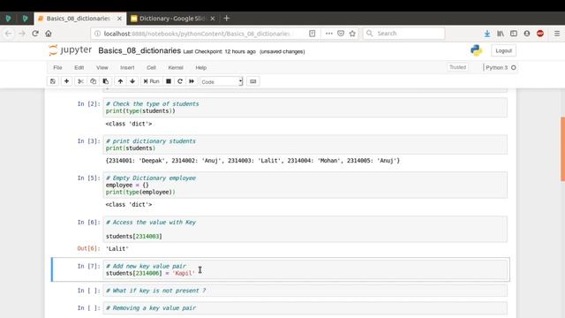This screenshot has width=565, height=318.
Task: Click the second pinned tab icon
Action: coord(25,19)
